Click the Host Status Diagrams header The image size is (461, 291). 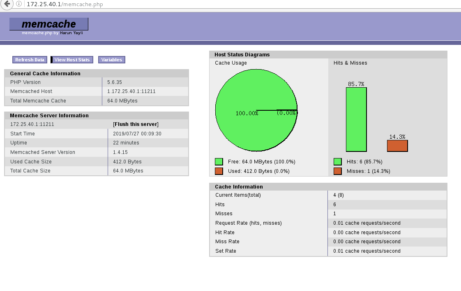click(x=242, y=55)
